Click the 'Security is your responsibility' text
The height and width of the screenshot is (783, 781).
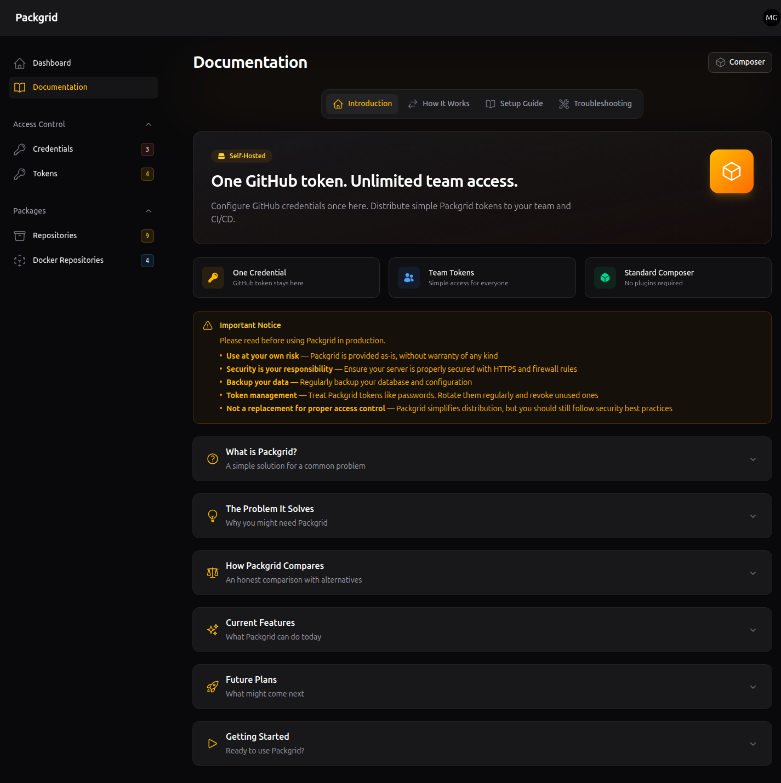pyautogui.click(x=280, y=369)
